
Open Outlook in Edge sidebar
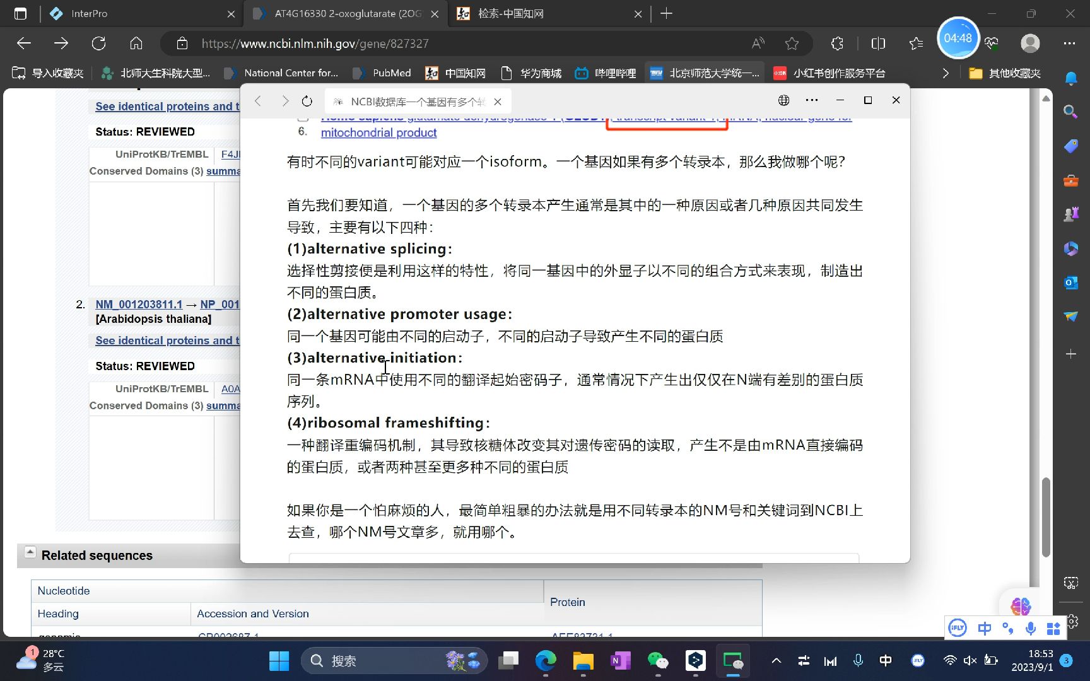1070,282
